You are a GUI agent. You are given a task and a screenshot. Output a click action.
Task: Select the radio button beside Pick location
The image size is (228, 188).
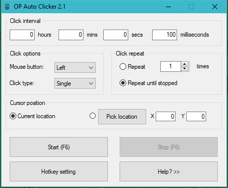(93, 116)
